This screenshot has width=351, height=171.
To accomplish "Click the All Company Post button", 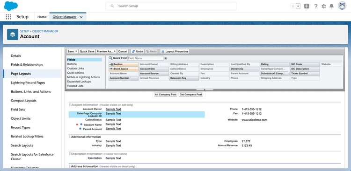I will (166, 95).
